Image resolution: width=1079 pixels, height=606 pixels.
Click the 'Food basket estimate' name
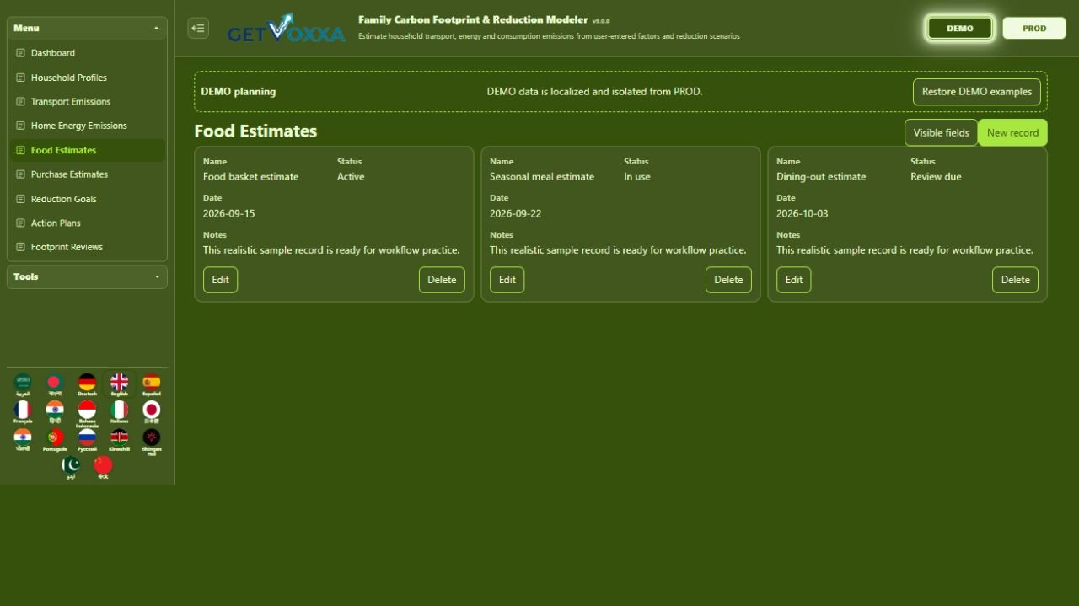(250, 177)
